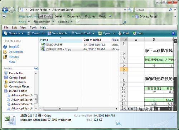Open Pictures favorite link
This screenshot has width=179, height=130.
14,57
